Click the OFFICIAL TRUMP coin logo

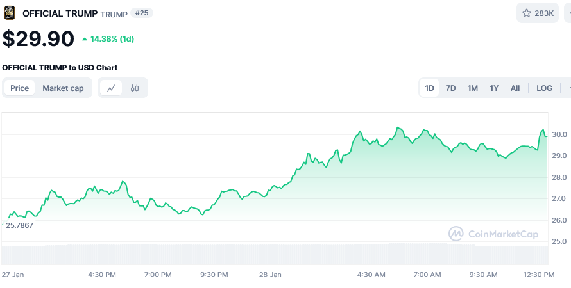point(9,13)
